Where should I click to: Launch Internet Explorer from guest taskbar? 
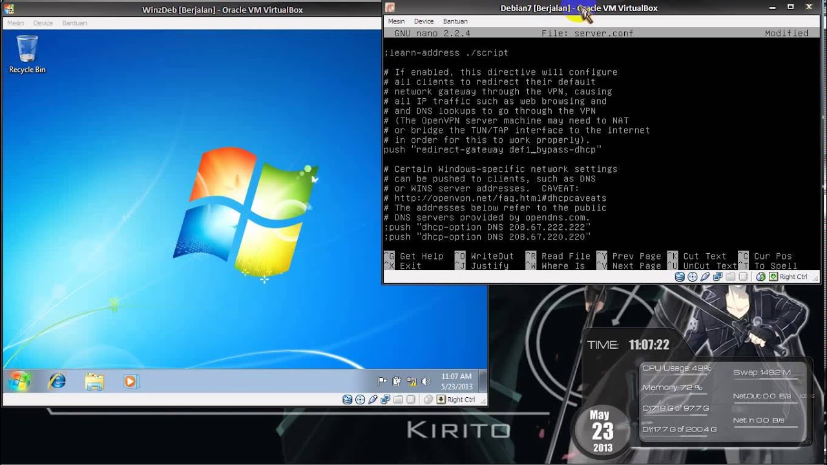pos(57,381)
